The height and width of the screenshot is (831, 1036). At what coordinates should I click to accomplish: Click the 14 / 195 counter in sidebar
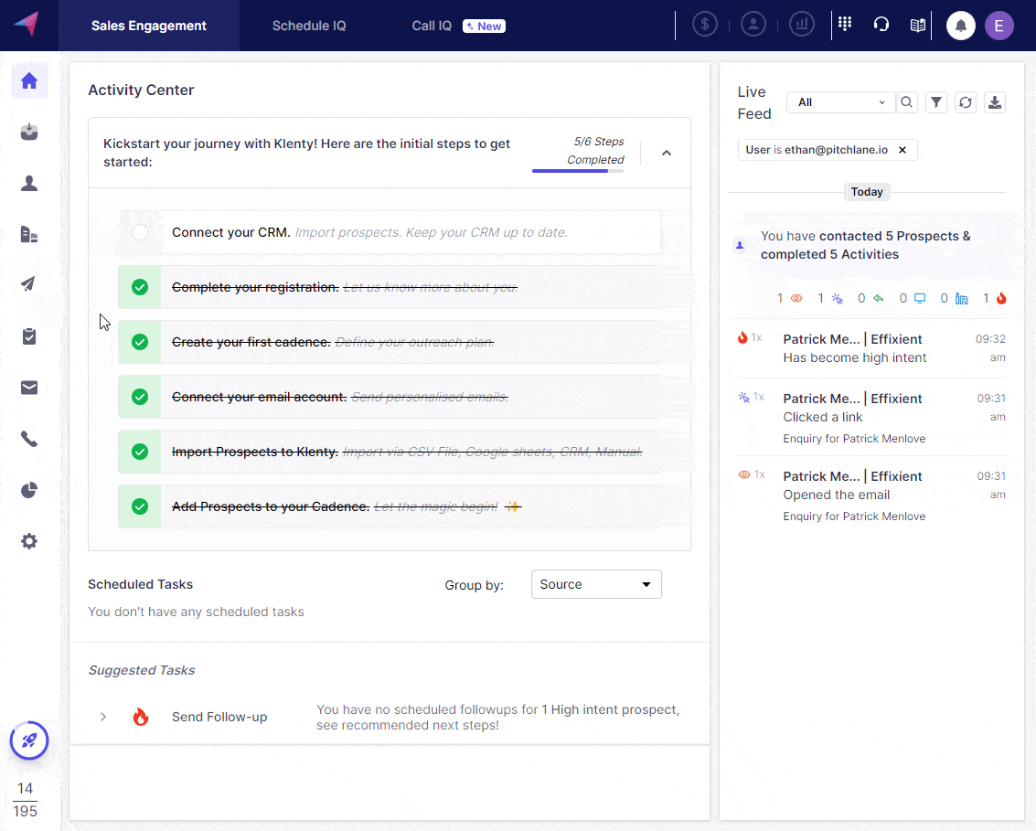point(25,799)
